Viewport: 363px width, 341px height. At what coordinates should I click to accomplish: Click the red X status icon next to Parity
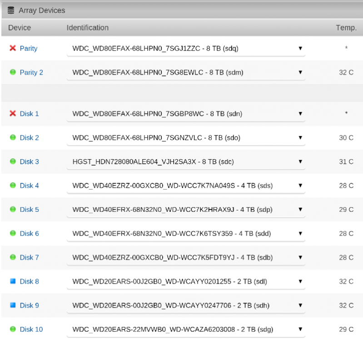[13, 48]
